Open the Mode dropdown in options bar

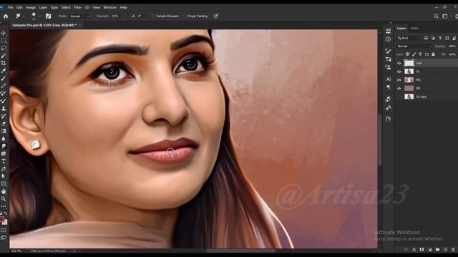tap(79, 16)
